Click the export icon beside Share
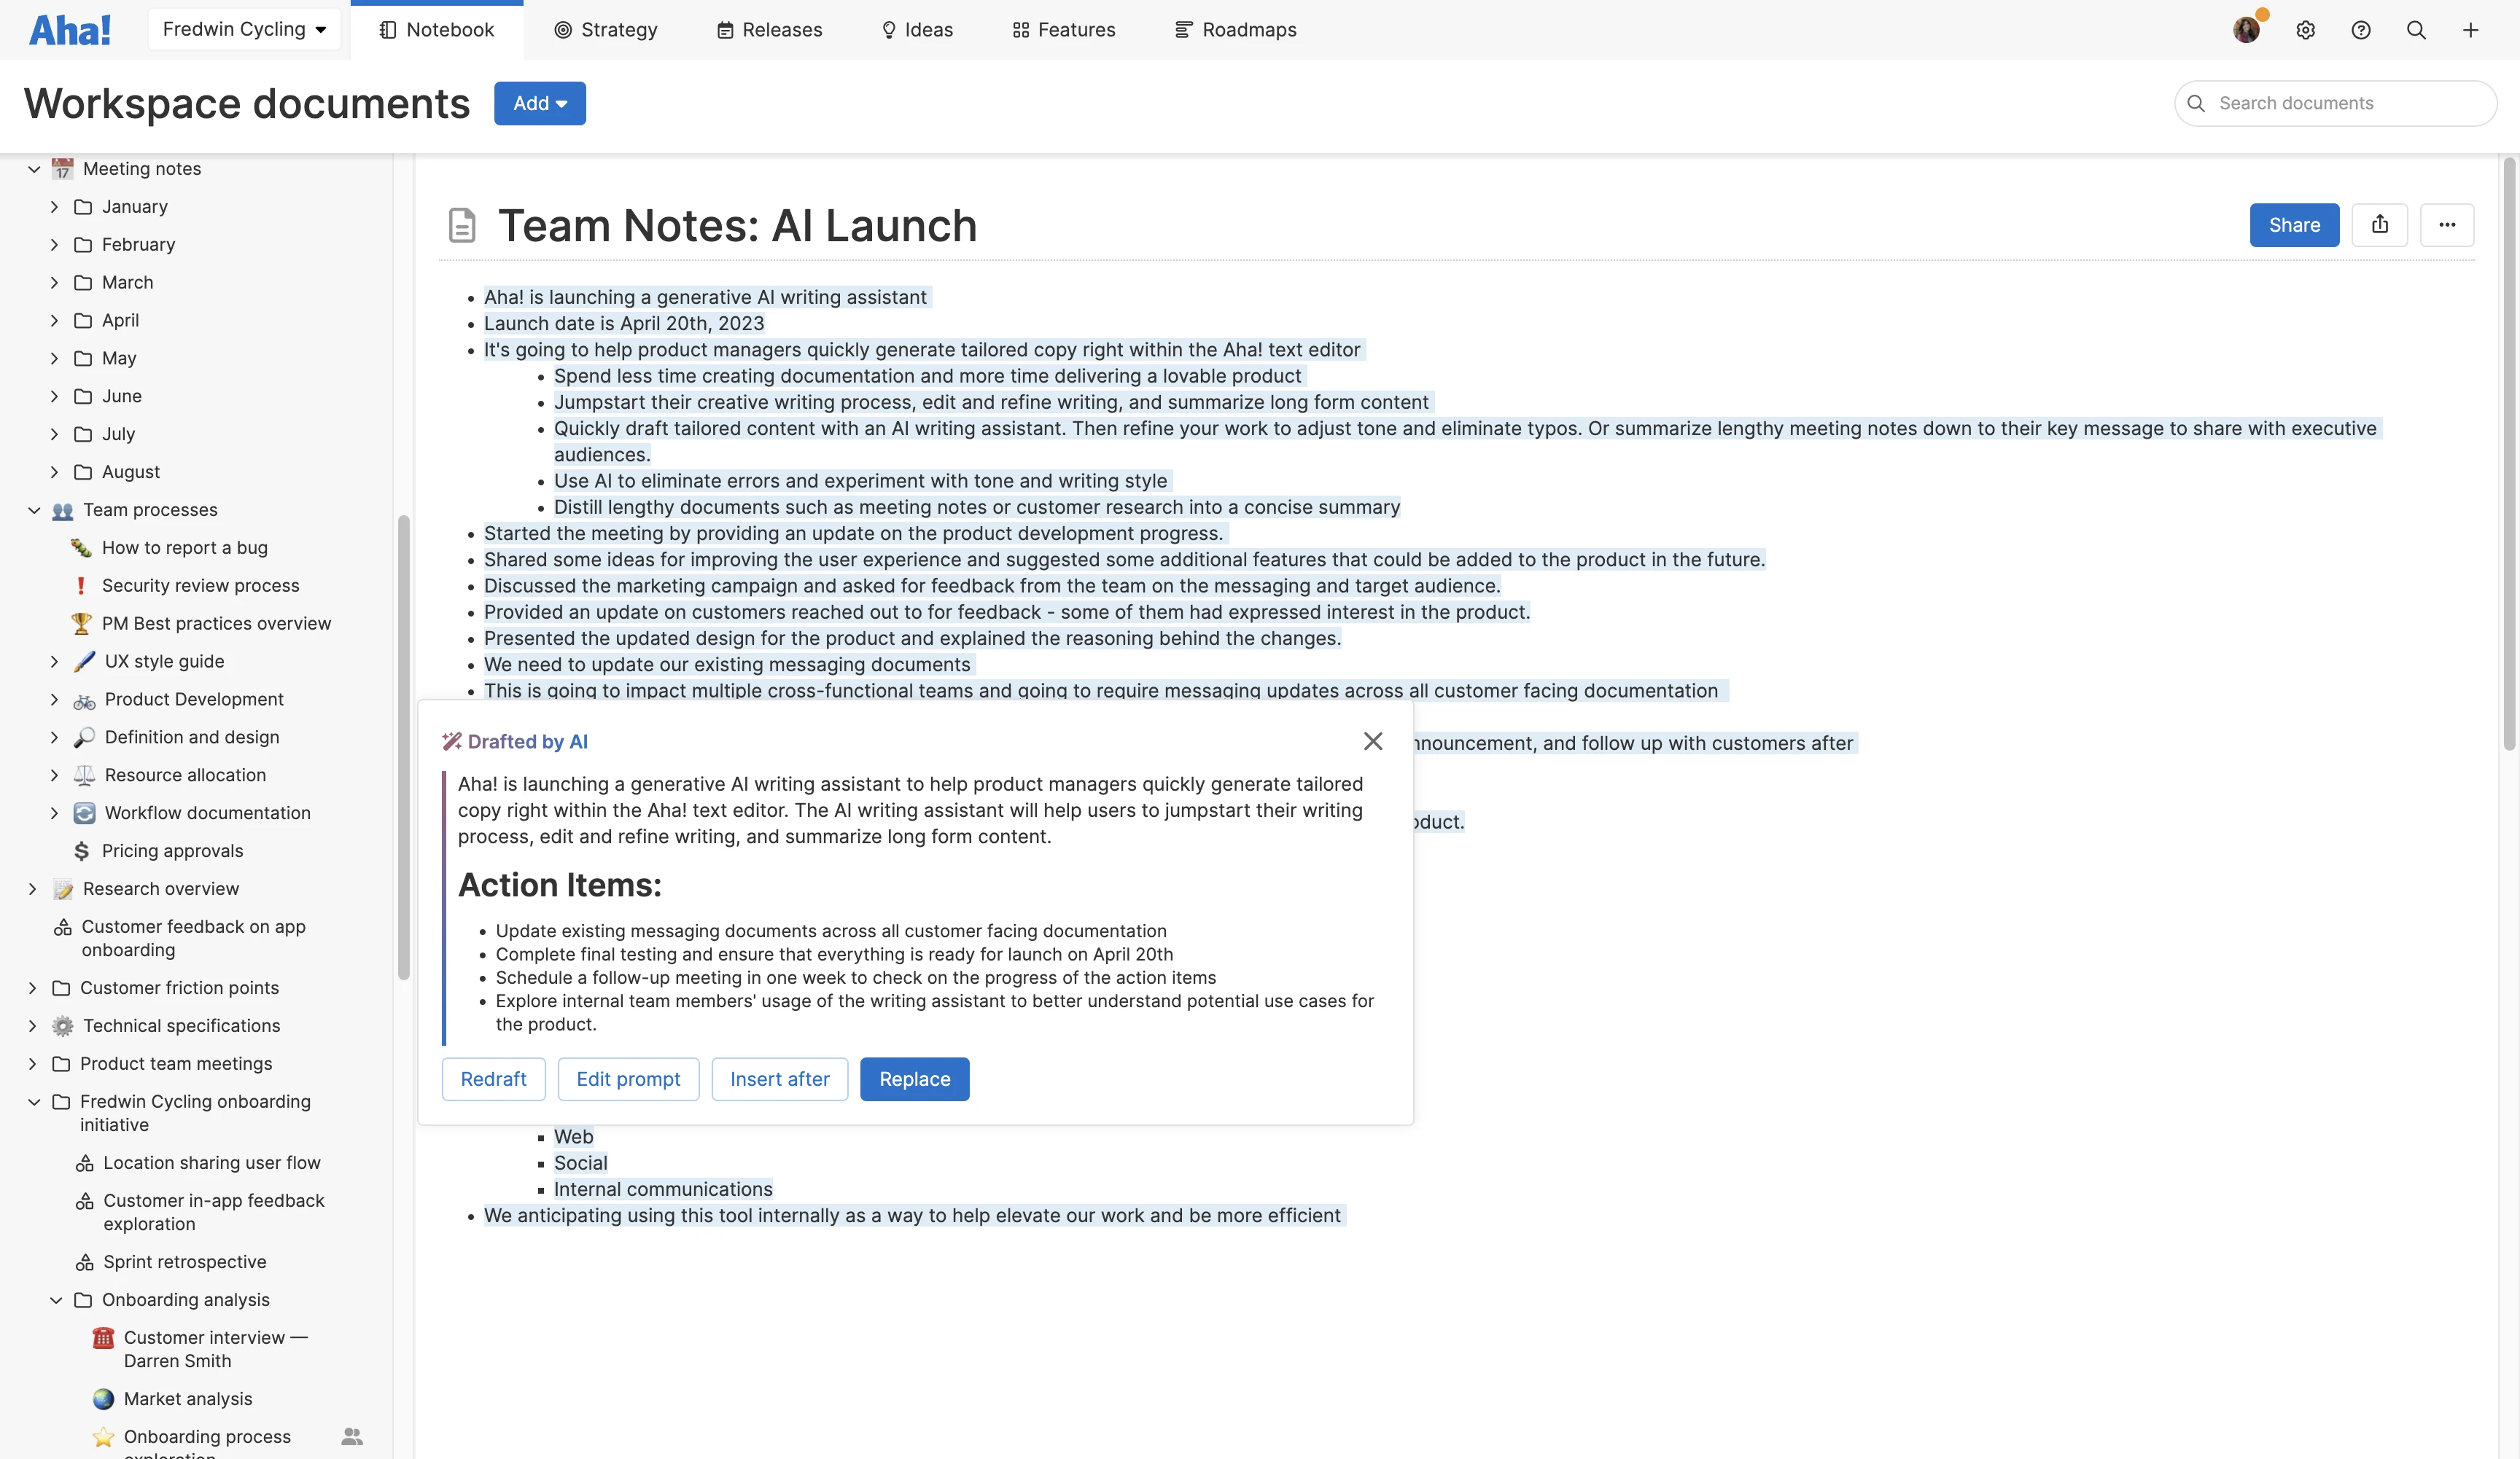The image size is (2520, 1459). (x=2379, y=225)
